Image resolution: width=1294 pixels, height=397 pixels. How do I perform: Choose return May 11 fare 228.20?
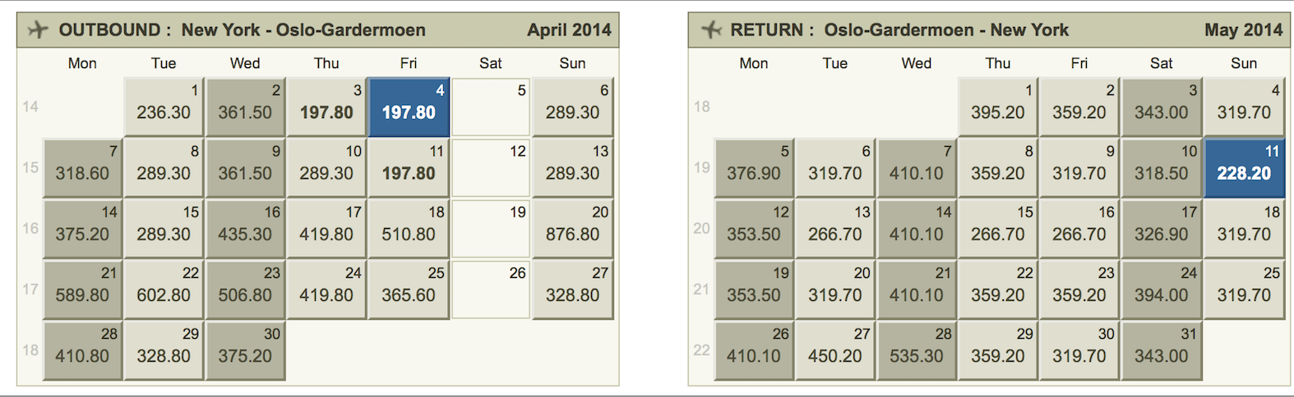coord(1244,168)
